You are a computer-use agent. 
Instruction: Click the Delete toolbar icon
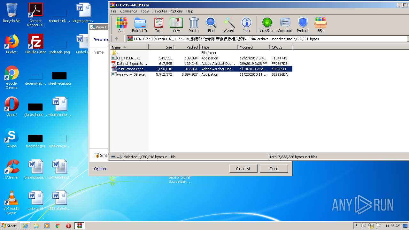coord(193,25)
